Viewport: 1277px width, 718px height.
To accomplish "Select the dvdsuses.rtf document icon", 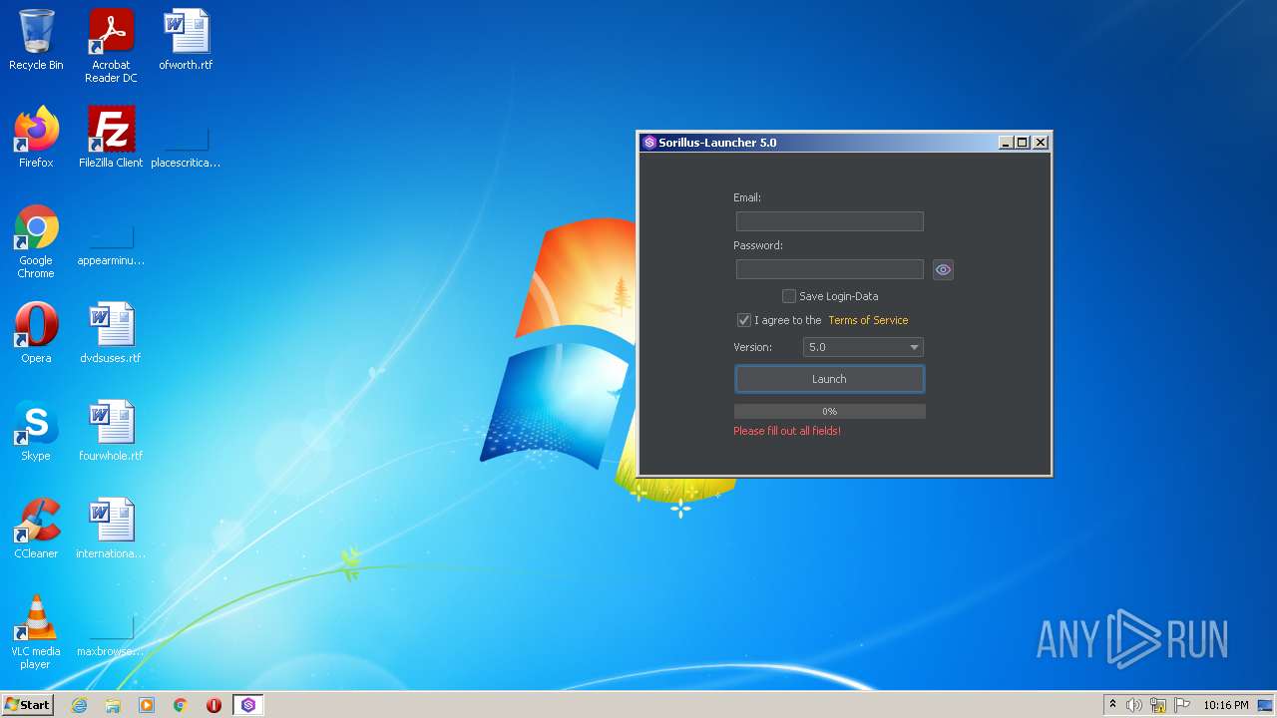I will tap(111, 333).
